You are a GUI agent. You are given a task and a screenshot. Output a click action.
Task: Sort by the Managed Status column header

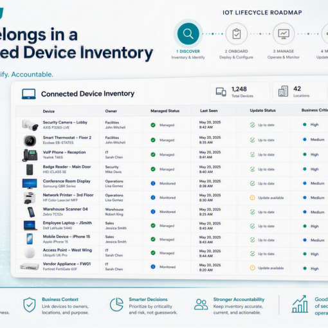click(x=165, y=111)
